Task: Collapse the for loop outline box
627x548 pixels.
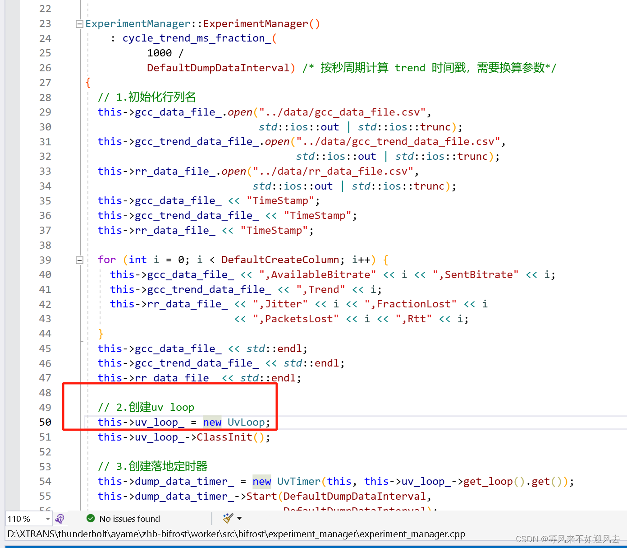Action: 79,260
